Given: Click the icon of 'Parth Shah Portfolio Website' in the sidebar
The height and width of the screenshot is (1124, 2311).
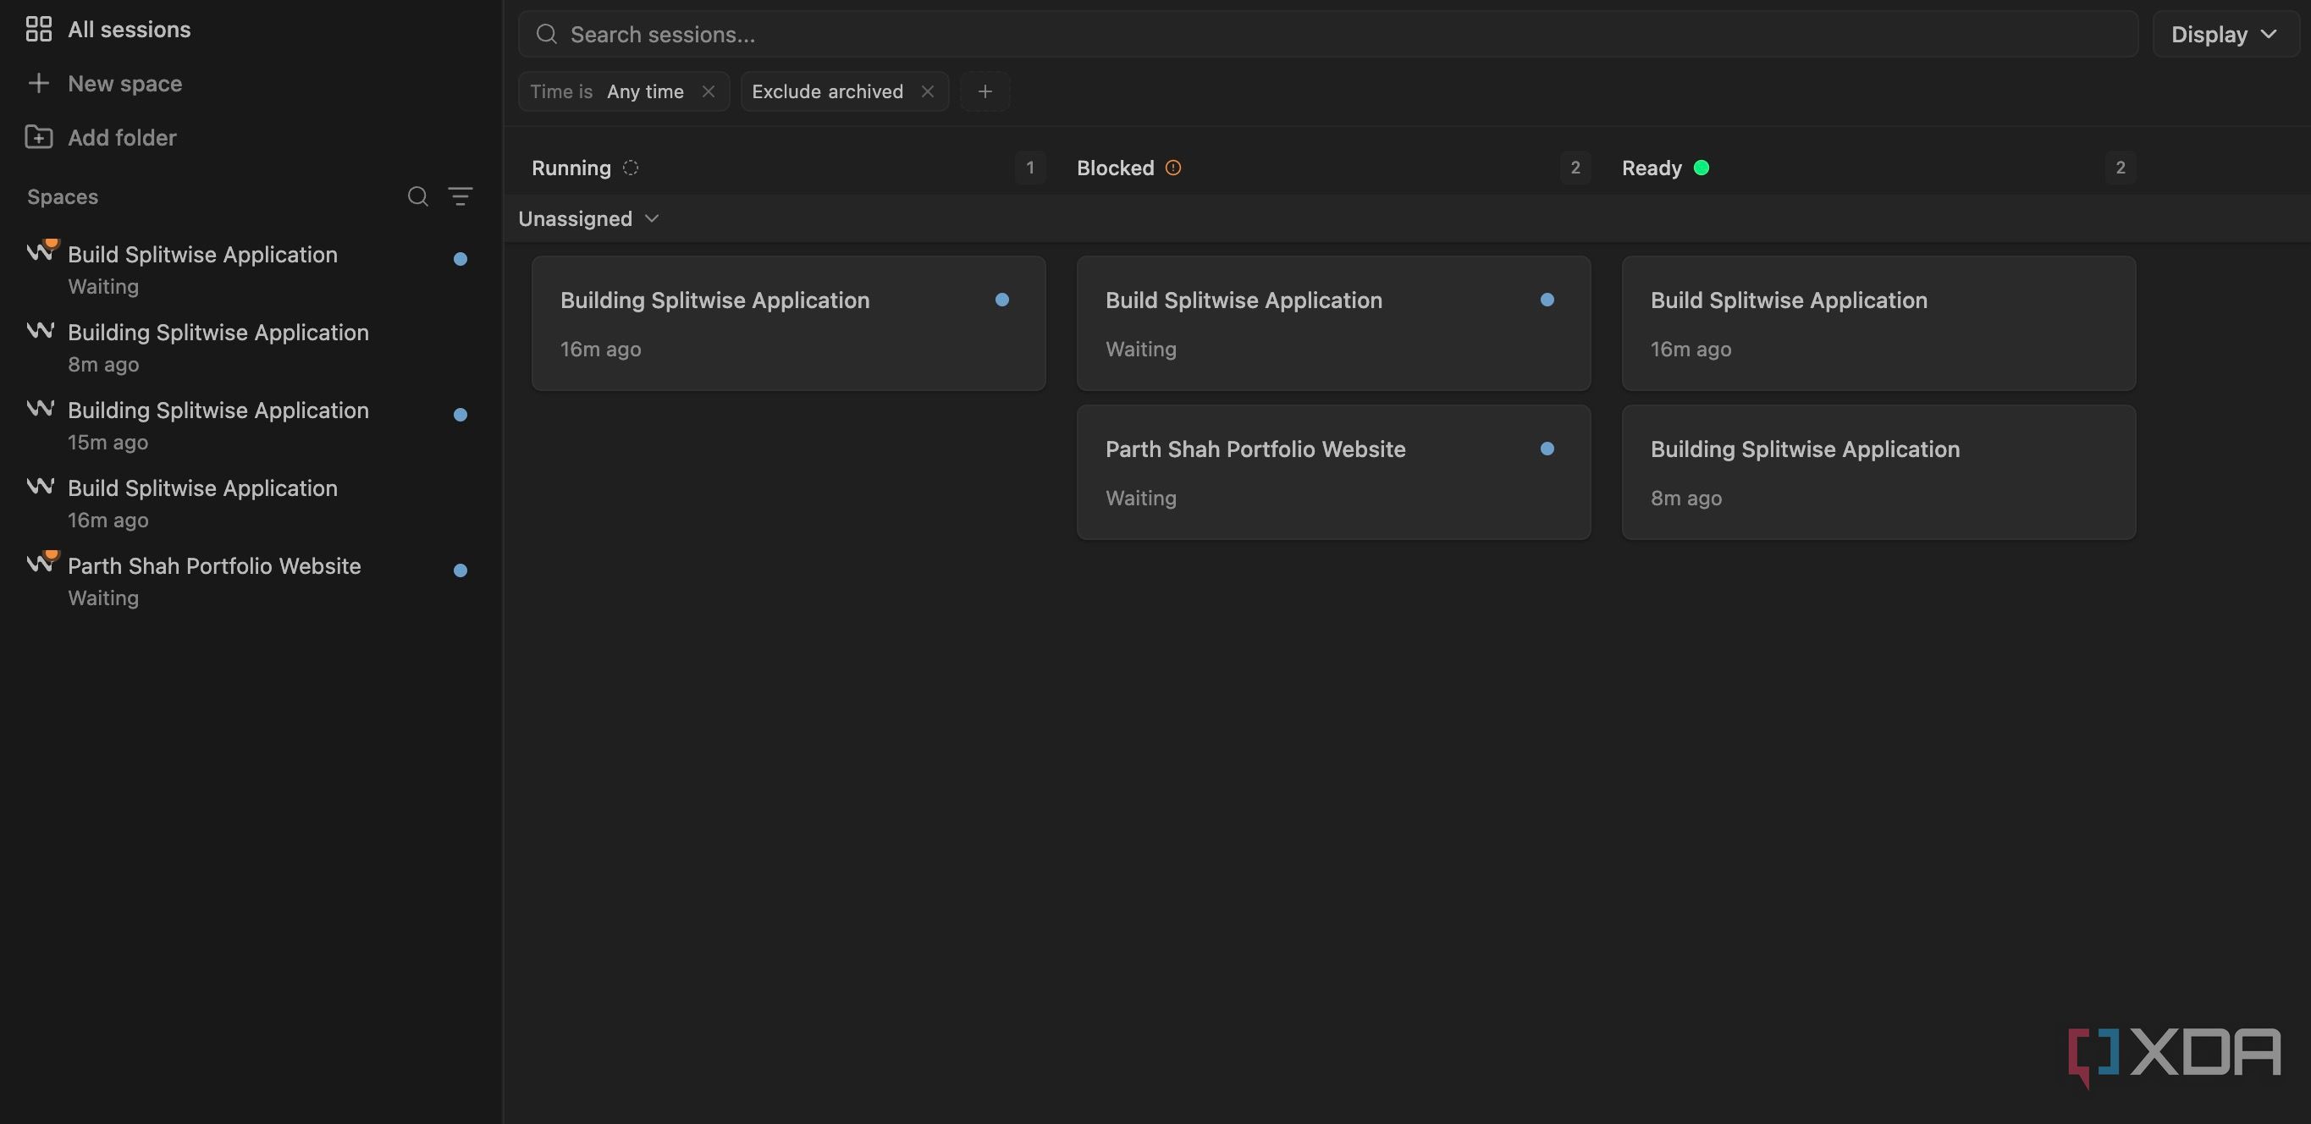Looking at the screenshot, I should point(41,563).
